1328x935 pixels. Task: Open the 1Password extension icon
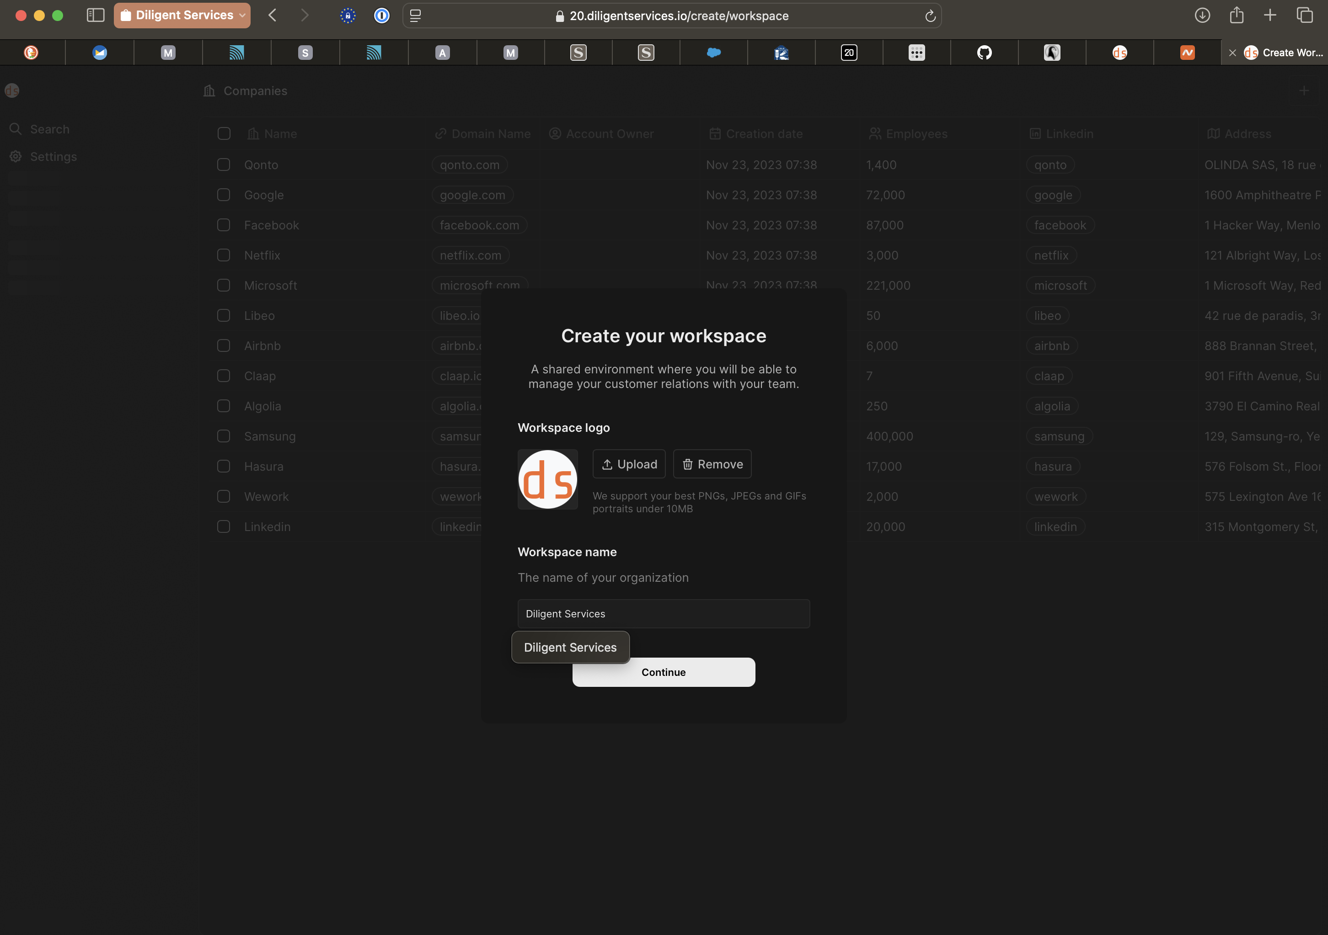tap(382, 16)
